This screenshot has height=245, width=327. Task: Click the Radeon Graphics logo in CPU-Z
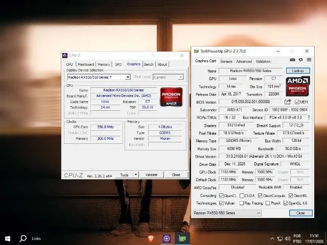coord(171,97)
